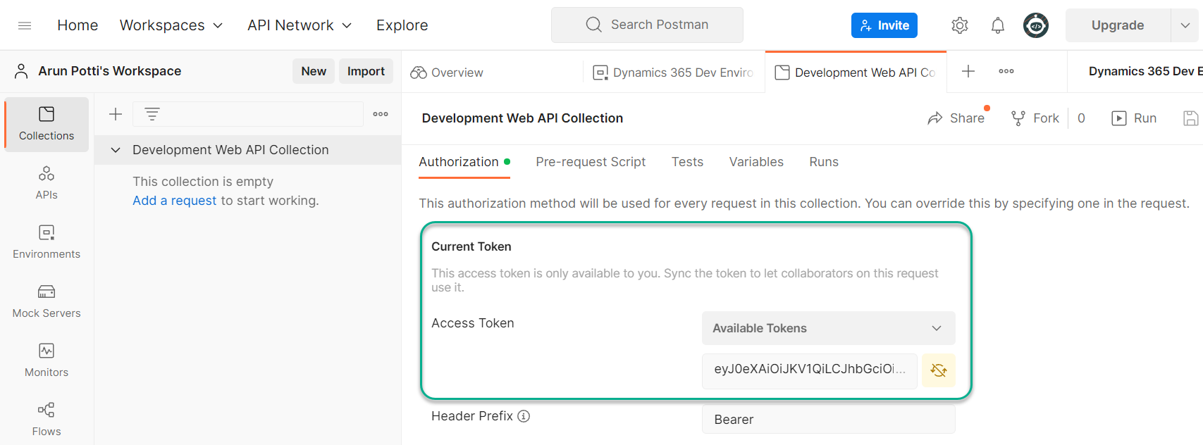The height and width of the screenshot is (445, 1203).
Task: Click the Collections sidebar icon
Action: [47, 124]
